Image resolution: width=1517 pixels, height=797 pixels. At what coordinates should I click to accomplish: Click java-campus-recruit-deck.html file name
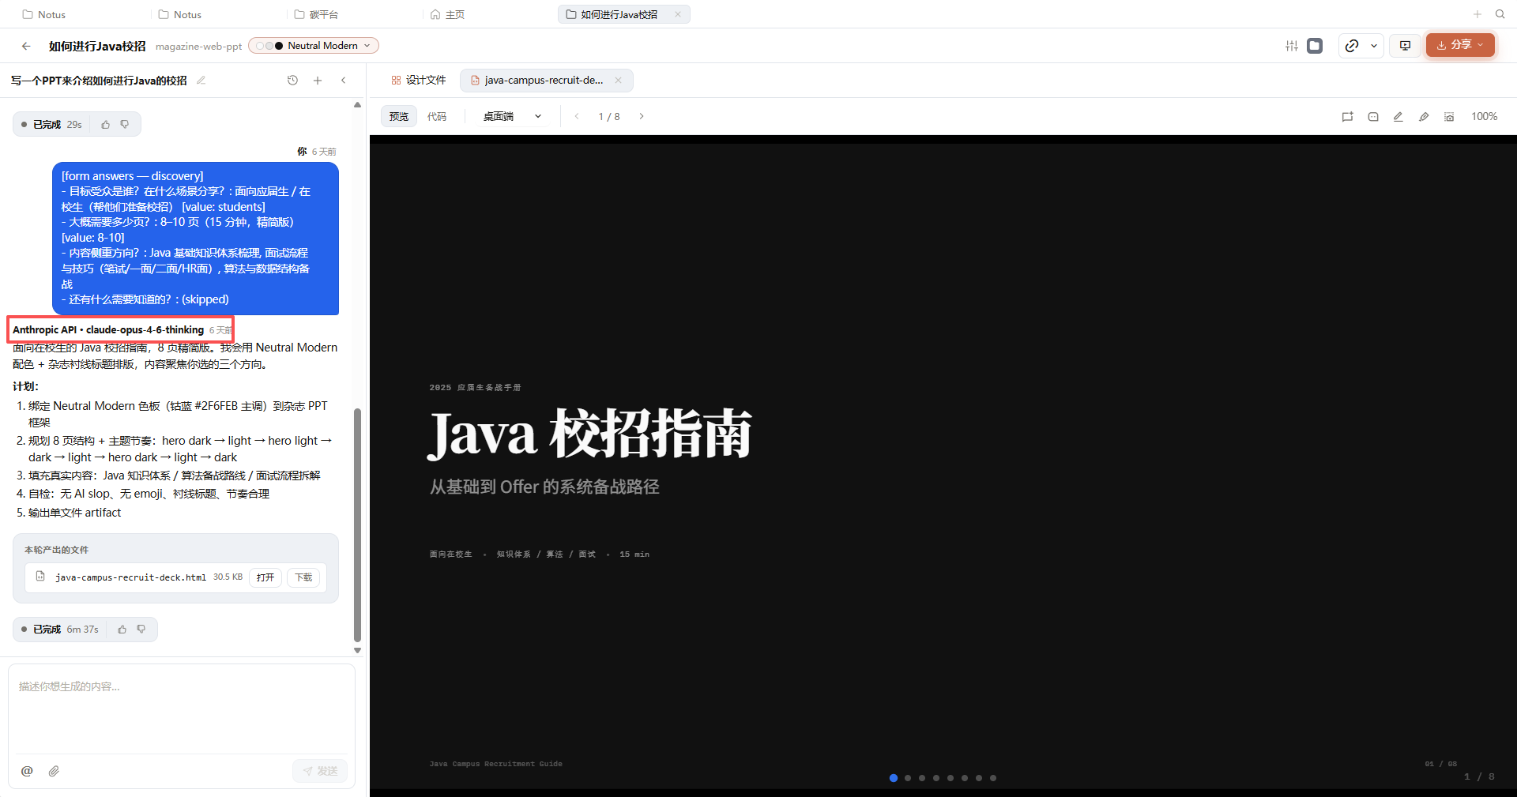pyautogui.click(x=130, y=577)
